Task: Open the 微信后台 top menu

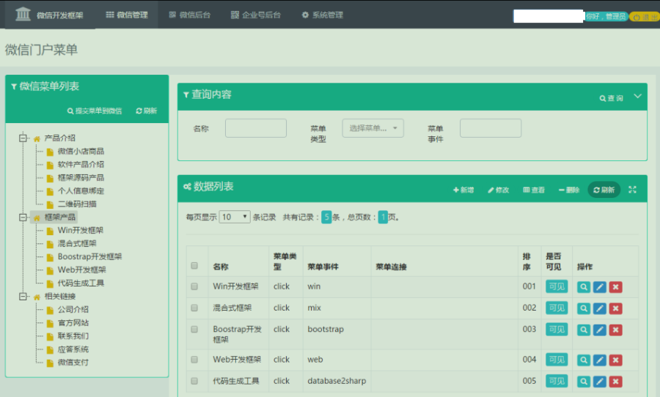Action: point(189,15)
